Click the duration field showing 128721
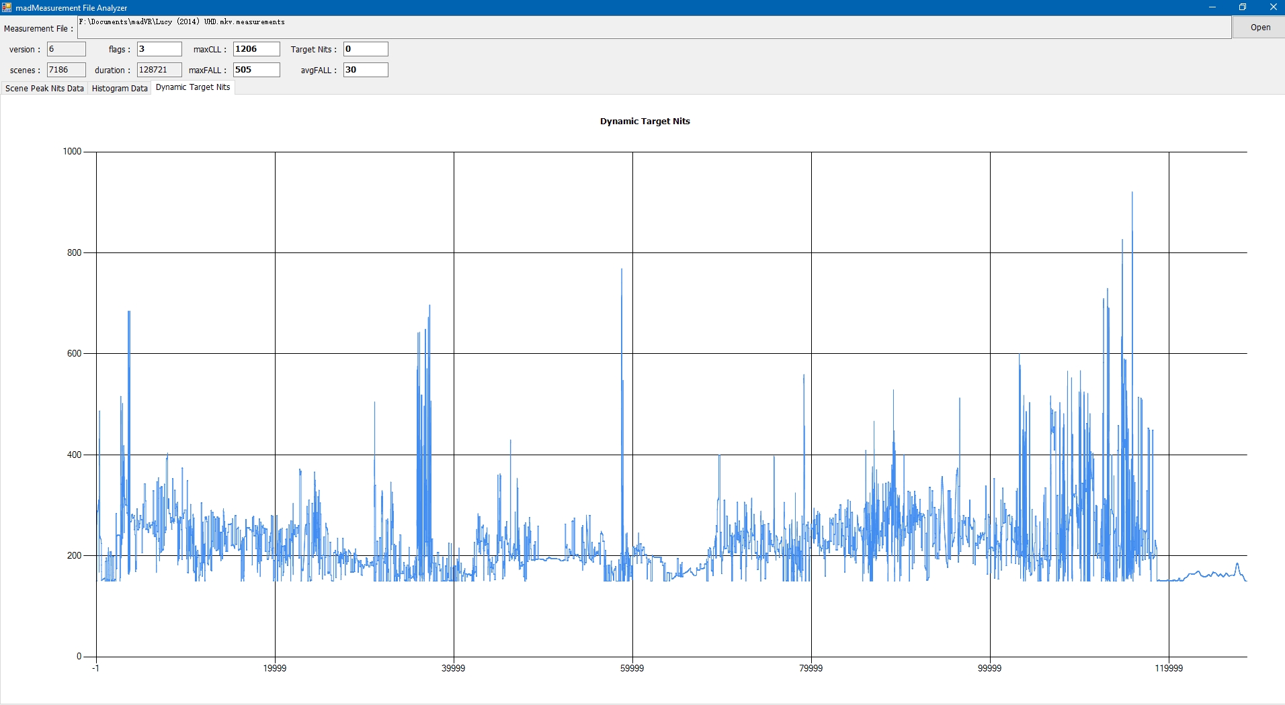The image size is (1285, 705). tap(159, 70)
